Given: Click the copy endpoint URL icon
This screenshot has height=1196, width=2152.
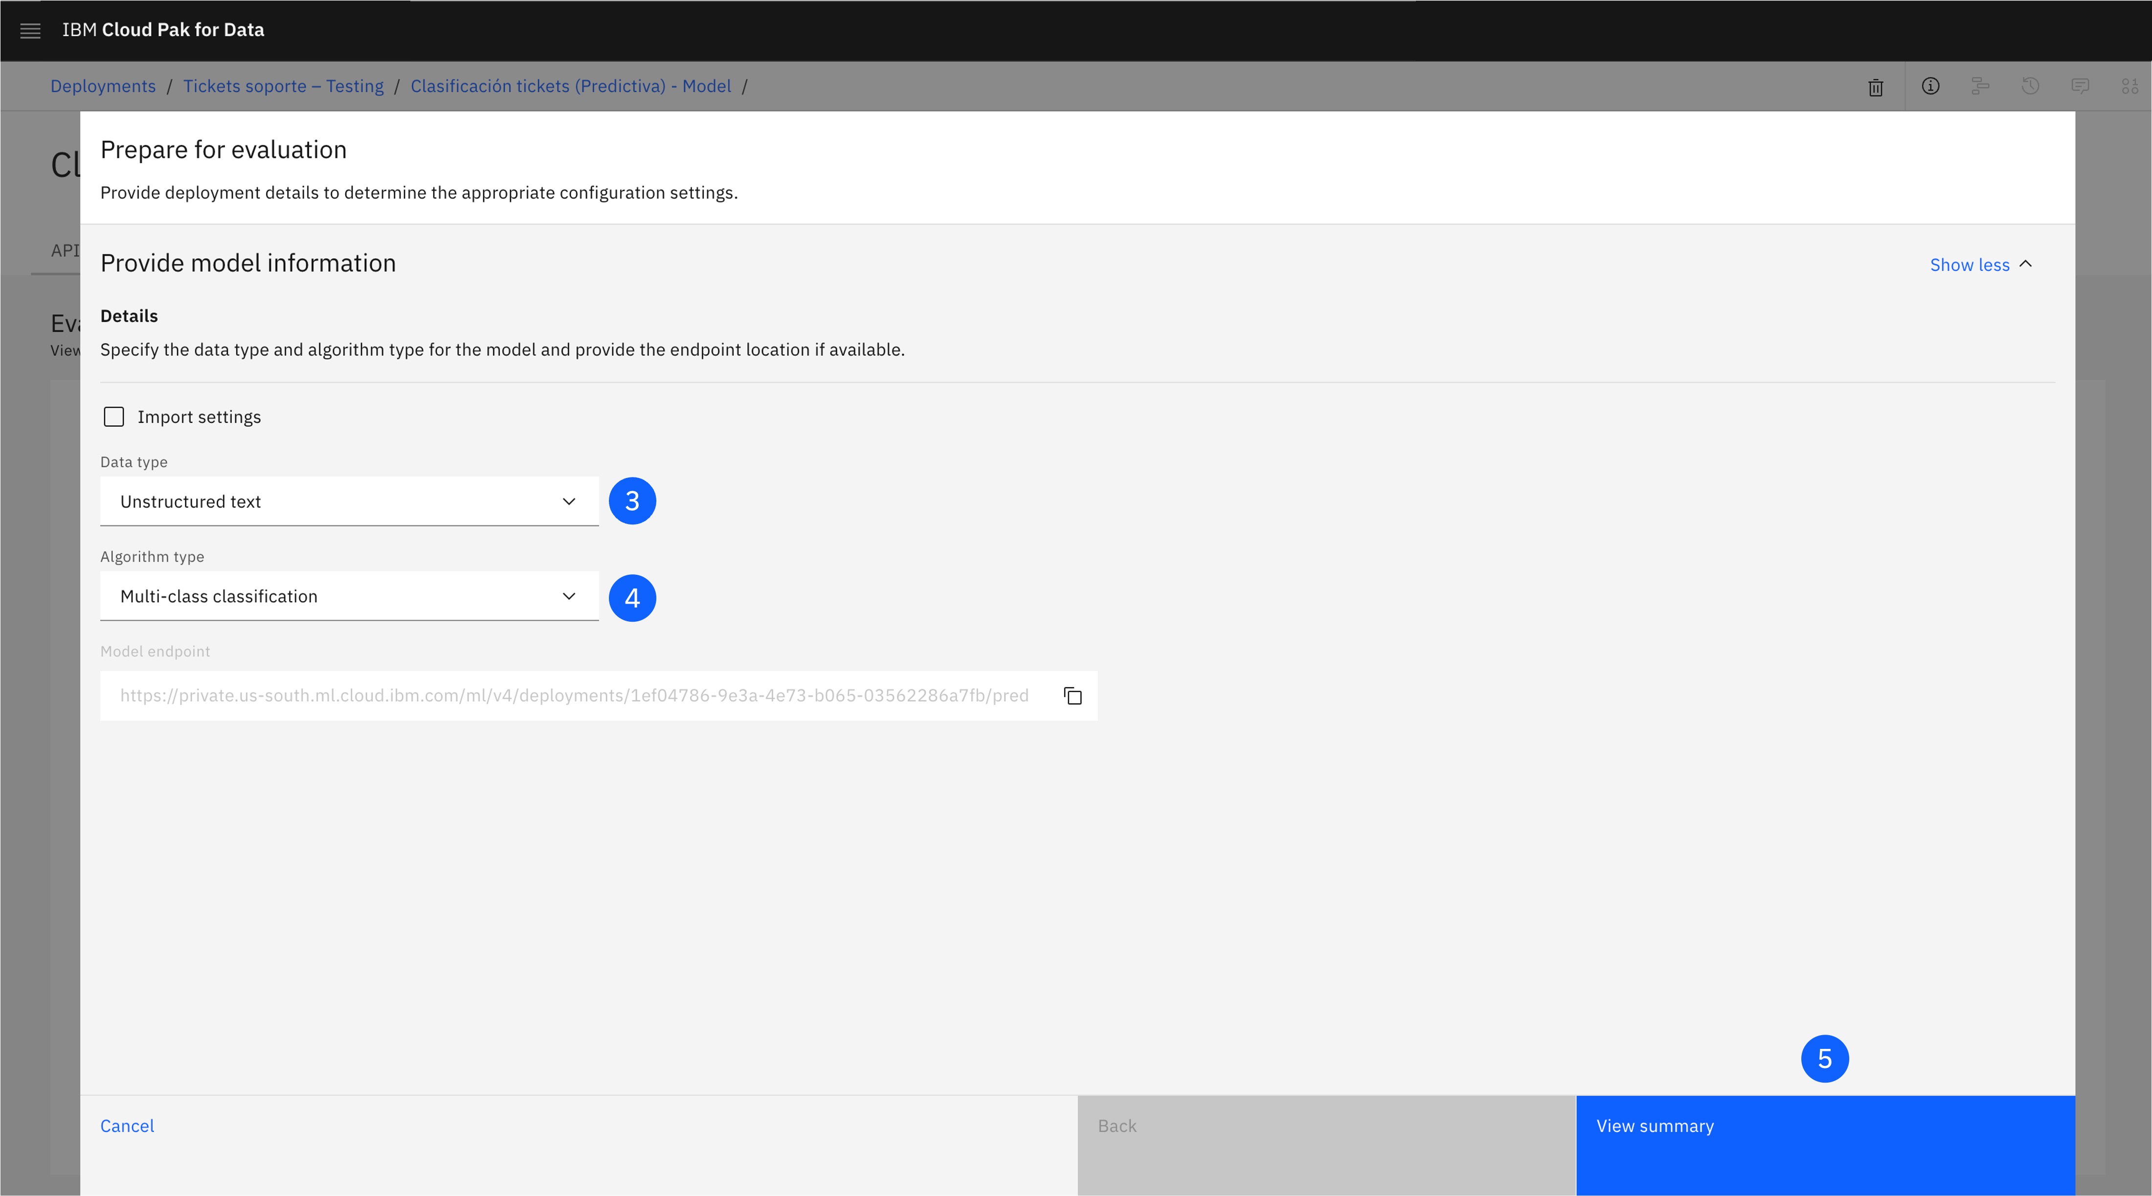Looking at the screenshot, I should (x=1073, y=696).
